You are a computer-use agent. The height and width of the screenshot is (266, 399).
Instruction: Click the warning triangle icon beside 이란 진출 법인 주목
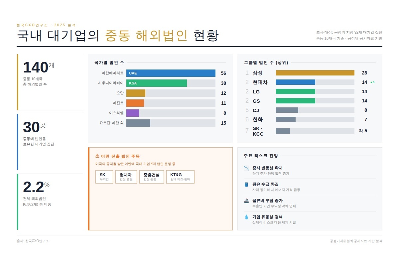coord(97,156)
